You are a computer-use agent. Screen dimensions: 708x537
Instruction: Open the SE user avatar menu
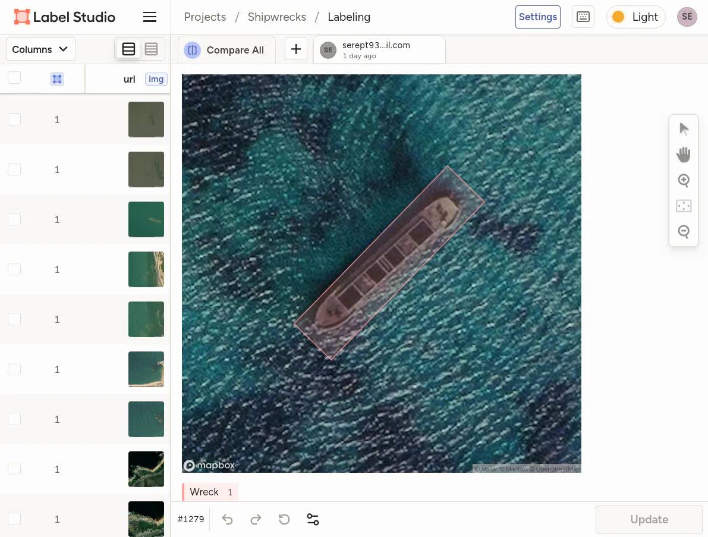[x=687, y=17]
